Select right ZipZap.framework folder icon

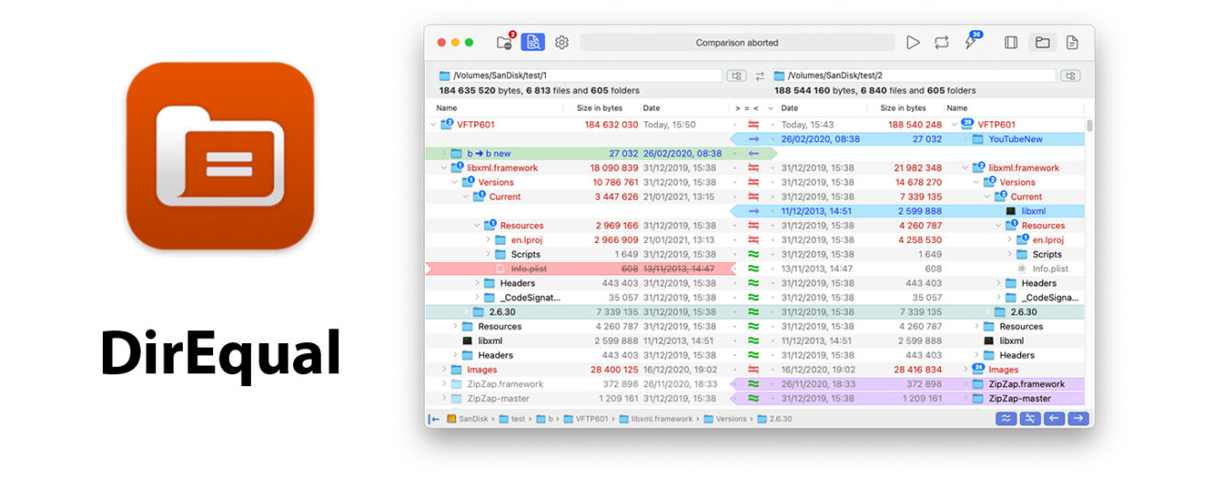(980, 384)
